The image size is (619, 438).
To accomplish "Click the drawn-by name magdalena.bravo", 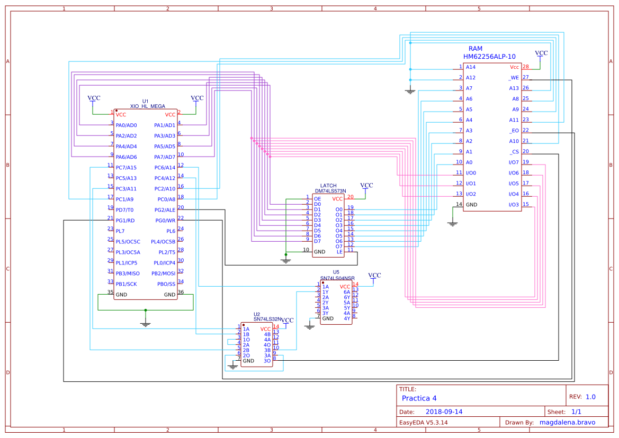I will point(567,422).
